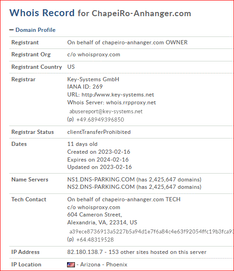This screenshot has height=271, width=234.
Task: Click the Registrant Country value US
Action: [71, 67]
